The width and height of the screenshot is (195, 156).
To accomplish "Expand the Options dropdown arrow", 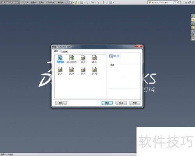I will pos(113,3).
